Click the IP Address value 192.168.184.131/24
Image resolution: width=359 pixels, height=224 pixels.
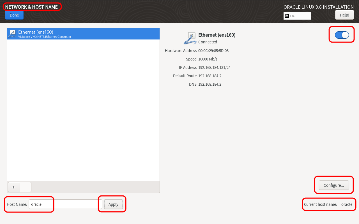point(214,67)
